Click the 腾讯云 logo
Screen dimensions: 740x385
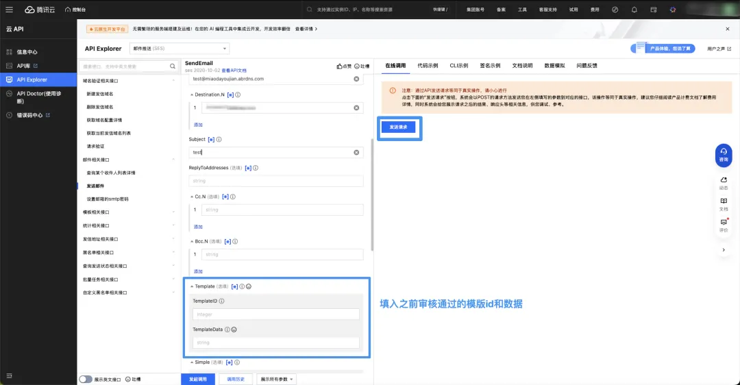[x=40, y=10]
